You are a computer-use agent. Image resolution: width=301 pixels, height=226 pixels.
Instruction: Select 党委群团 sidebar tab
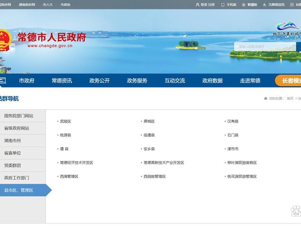pyautogui.click(x=23, y=165)
